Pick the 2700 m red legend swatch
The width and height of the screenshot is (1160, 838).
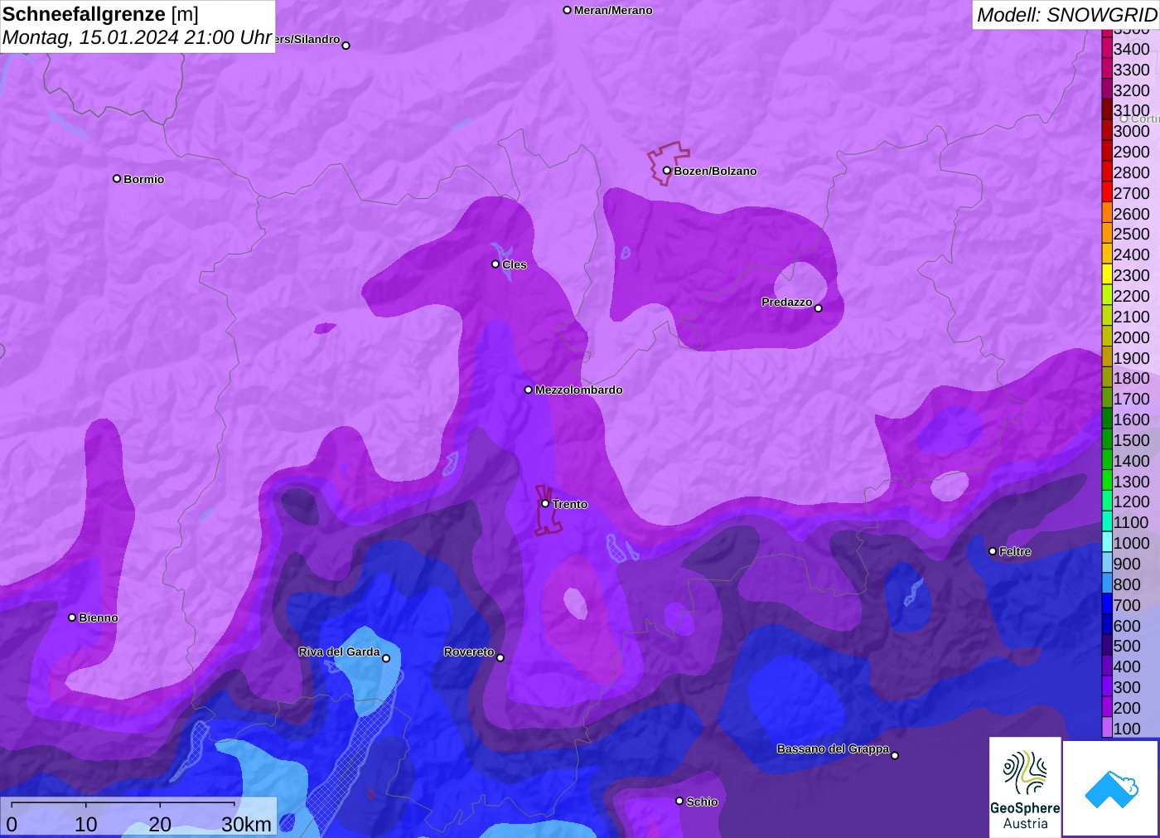(1107, 192)
